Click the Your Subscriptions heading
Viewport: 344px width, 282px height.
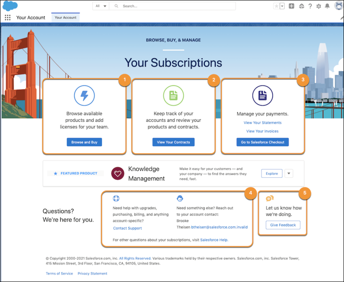pos(173,63)
